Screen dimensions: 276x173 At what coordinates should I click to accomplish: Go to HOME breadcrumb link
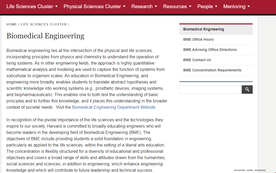[12, 24]
